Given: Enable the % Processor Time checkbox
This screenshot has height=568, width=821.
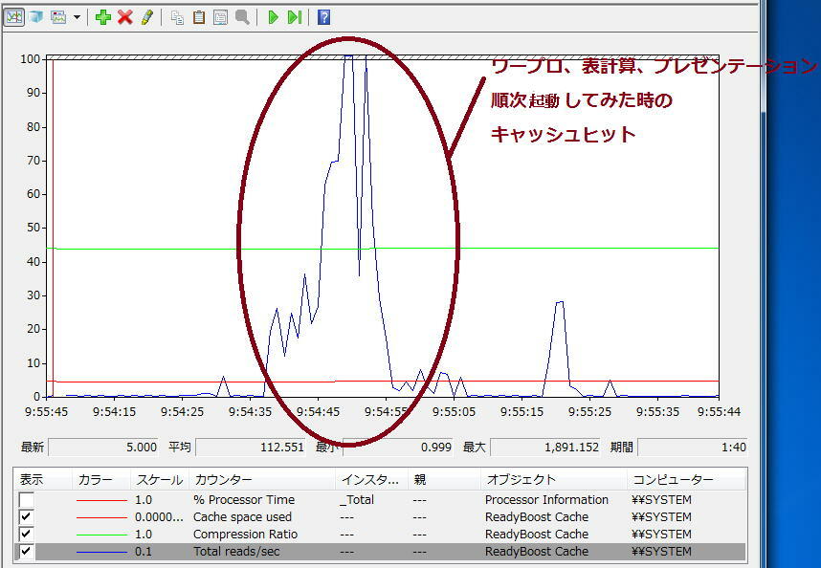Looking at the screenshot, I should (x=27, y=500).
